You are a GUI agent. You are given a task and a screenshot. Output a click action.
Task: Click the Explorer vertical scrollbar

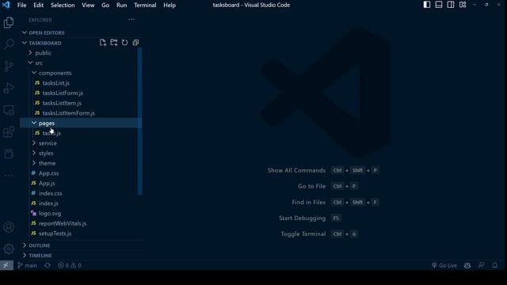140,121
